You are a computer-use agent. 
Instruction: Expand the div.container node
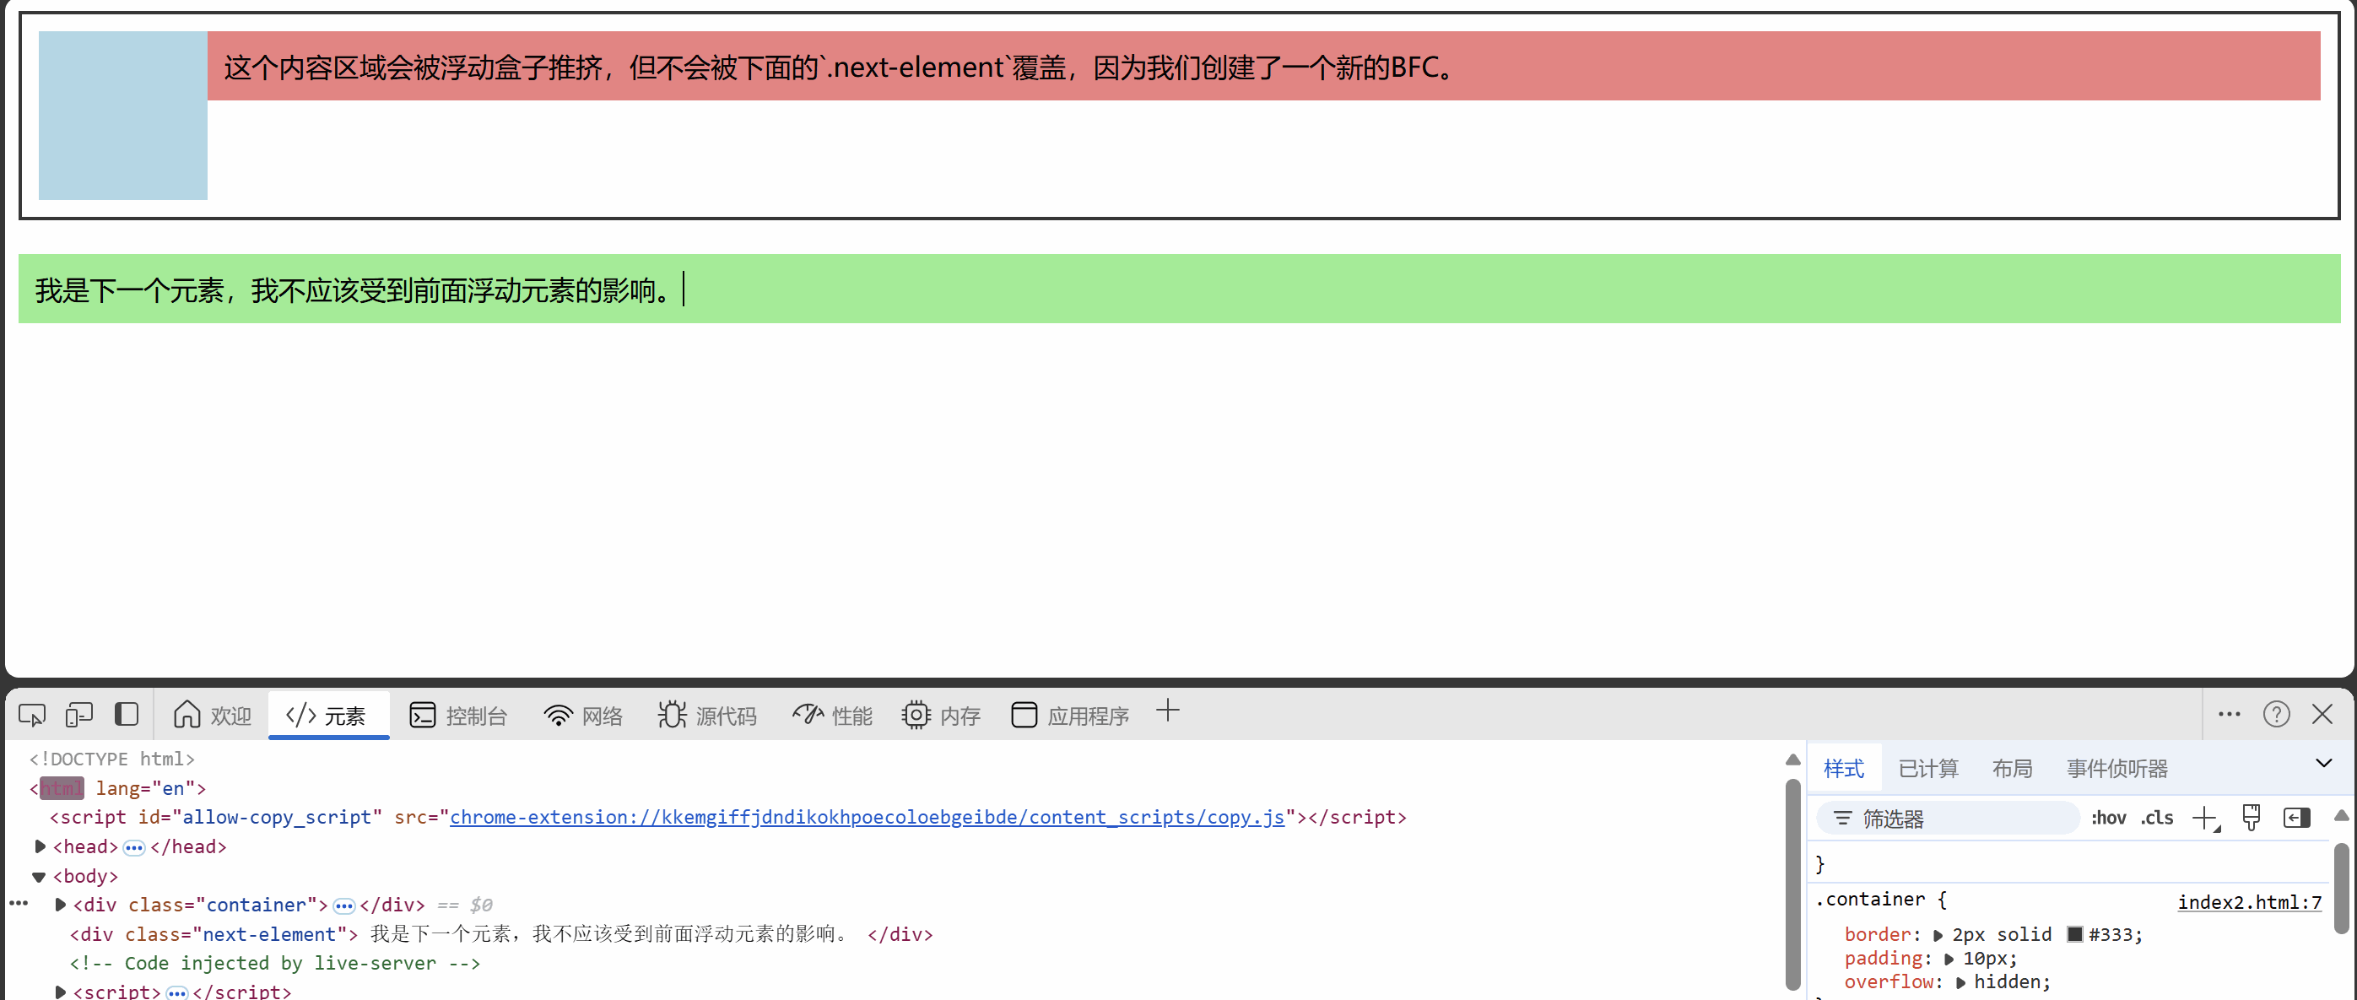click(x=61, y=905)
